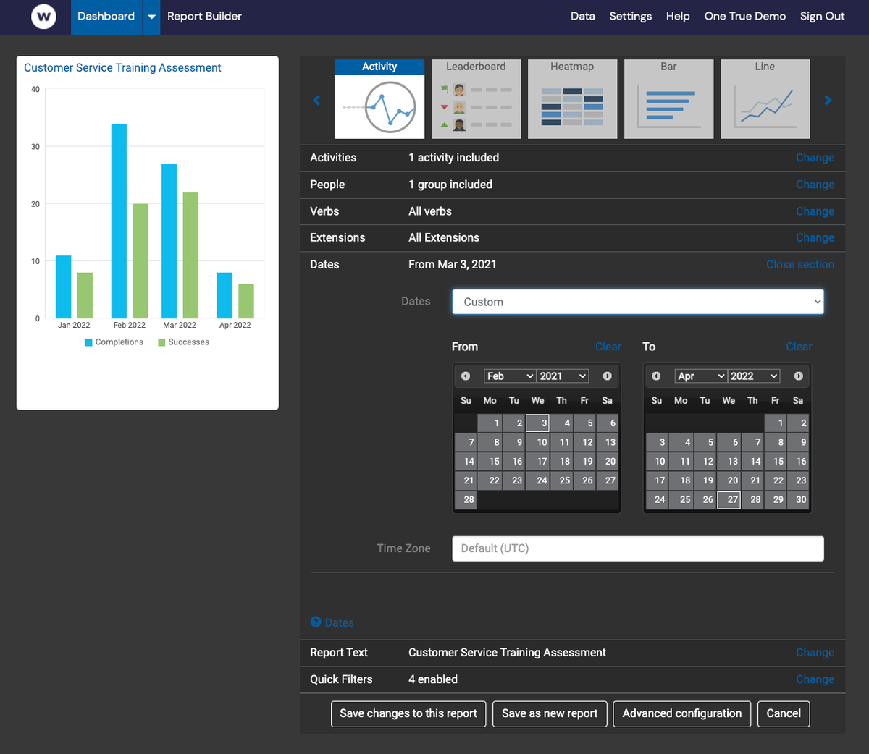This screenshot has height=754, width=869.
Task: Click Change next to Quick Filters
Action: [x=815, y=679]
